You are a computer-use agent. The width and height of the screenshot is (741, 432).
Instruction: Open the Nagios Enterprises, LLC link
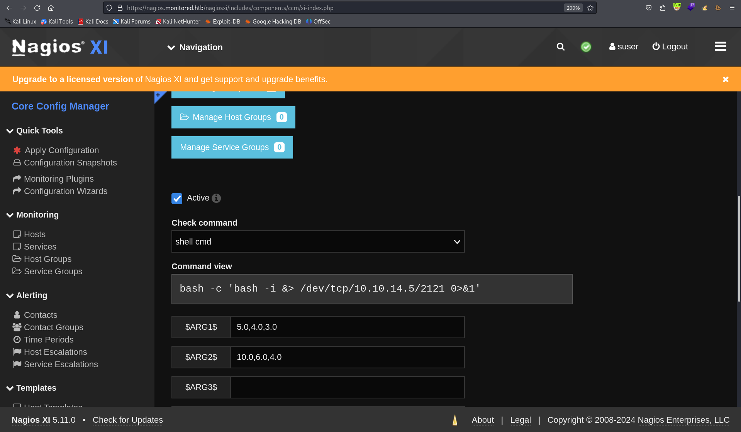683,420
